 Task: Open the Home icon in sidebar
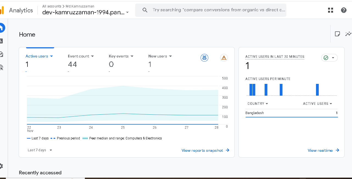2,28
